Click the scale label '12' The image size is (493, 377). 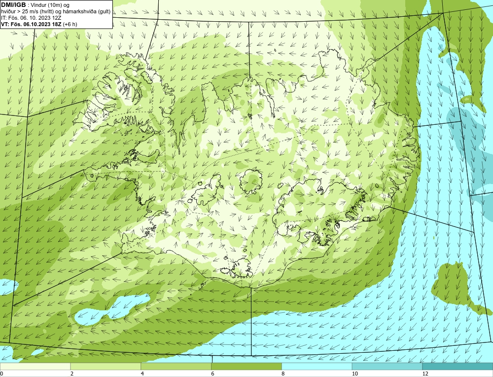pos(425,374)
